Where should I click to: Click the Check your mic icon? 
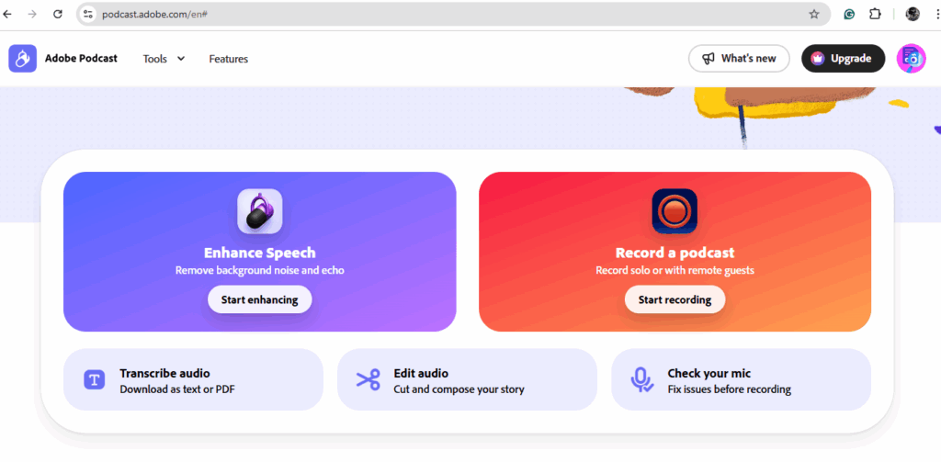tap(641, 380)
